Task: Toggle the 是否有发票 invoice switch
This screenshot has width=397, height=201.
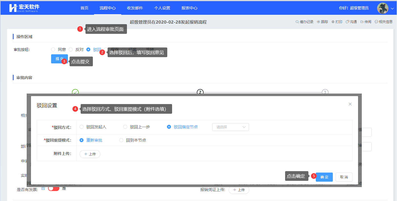Action: tap(54, 188)
